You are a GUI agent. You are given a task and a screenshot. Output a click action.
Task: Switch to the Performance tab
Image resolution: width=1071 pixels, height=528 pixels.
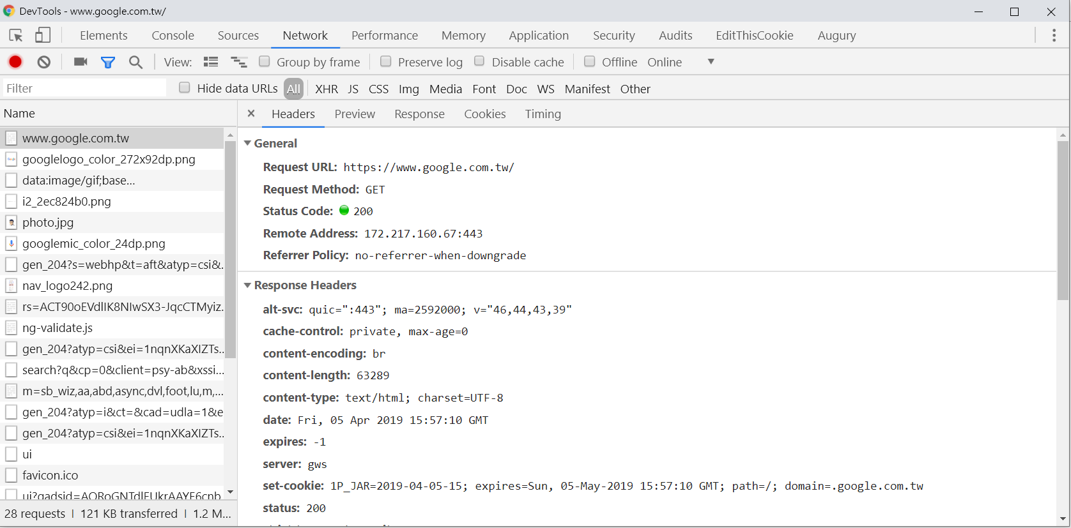click(385, 35)
